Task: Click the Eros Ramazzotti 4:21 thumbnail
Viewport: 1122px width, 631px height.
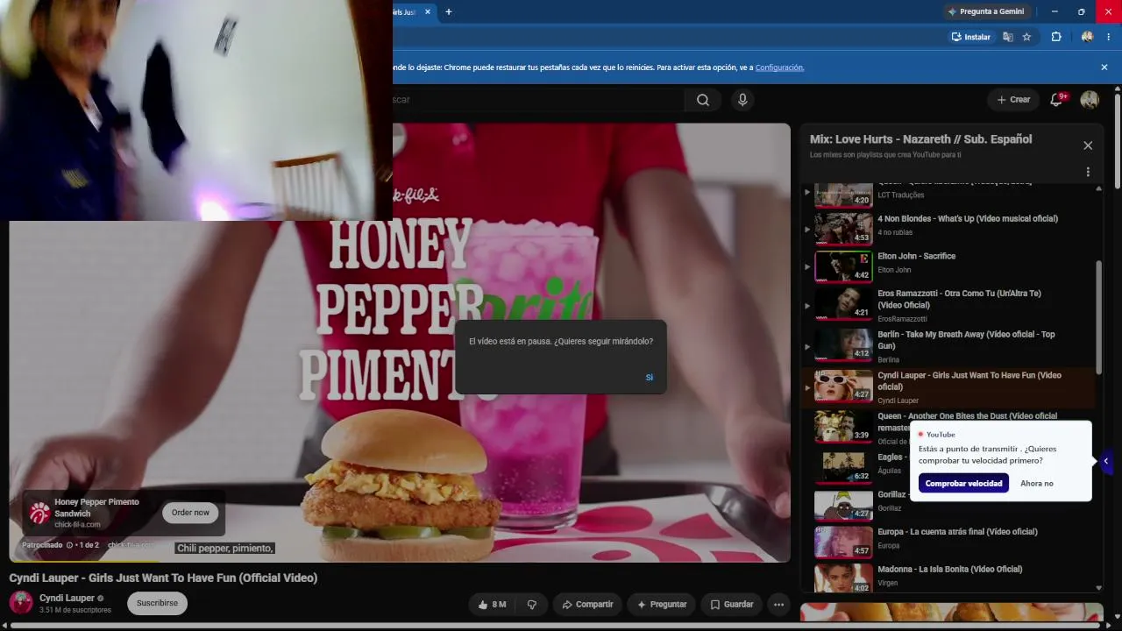Action: click(843, 303)
